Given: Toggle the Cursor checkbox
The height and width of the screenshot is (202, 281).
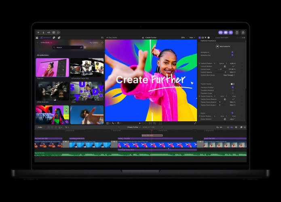Looking at the screenshot, I should (232, 113).
